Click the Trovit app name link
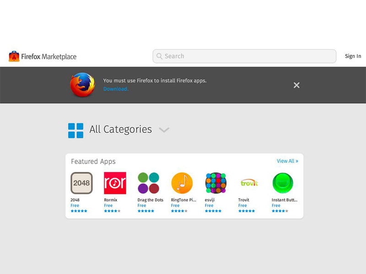This screenshot has width=366, height=274. tap(244, 200)
